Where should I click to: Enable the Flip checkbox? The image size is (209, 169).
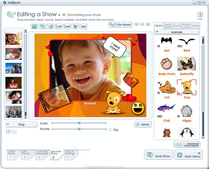[x=110, y=130]
